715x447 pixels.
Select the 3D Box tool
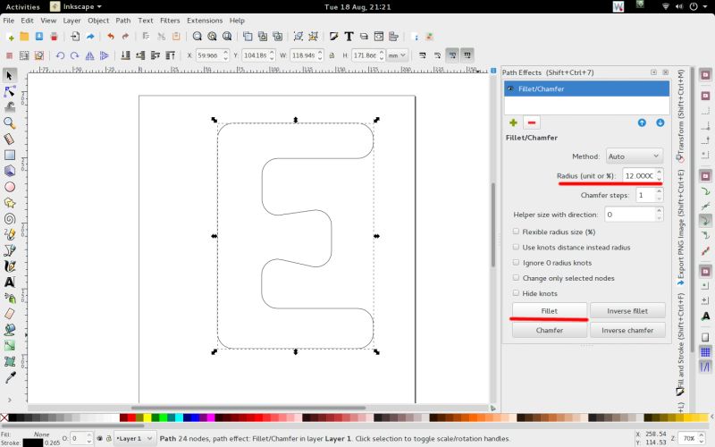click(x=10, y=171)
